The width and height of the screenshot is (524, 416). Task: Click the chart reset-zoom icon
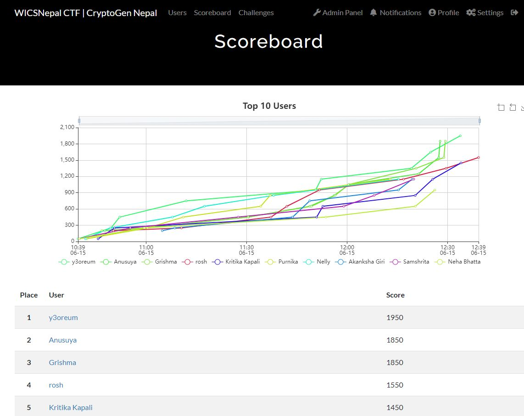pyautogui.click(x=513, y=107)
